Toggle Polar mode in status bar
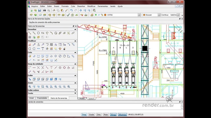The height and width of the screenshot is (118, 211). point(106,114)
